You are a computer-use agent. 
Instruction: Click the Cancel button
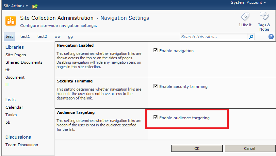(x=249, y=149)
